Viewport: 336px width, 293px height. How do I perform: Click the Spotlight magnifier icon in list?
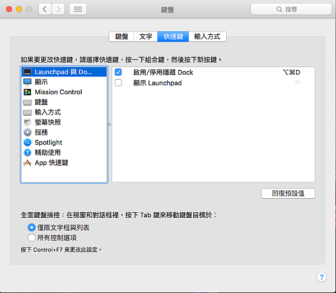[27, 143]
